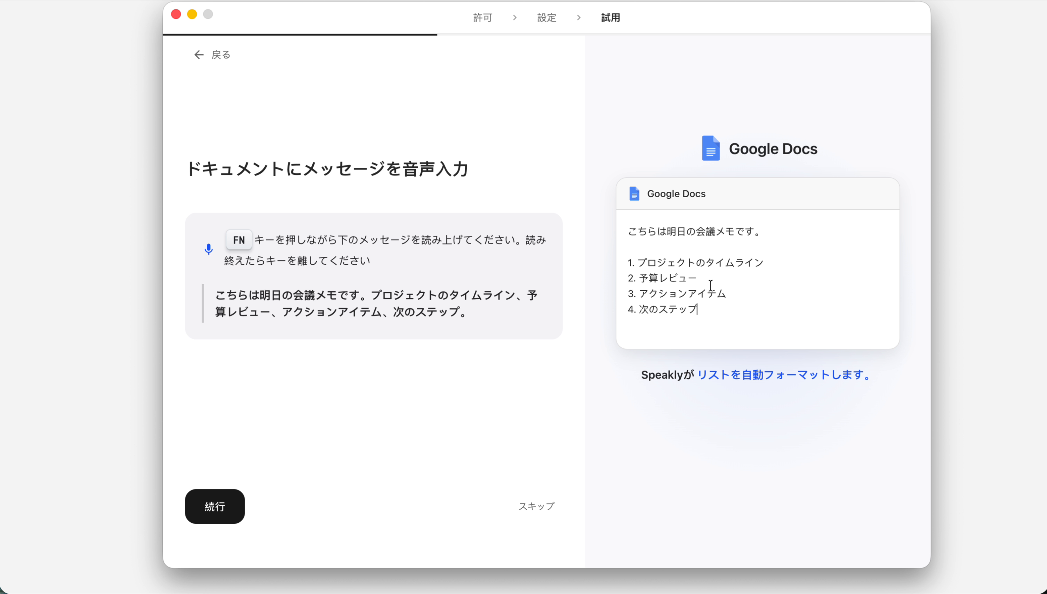This screenshot has width=1047, height=594.
Task: Click the chevron between 許可 and 設定
Action: click(x=514, y=18)
